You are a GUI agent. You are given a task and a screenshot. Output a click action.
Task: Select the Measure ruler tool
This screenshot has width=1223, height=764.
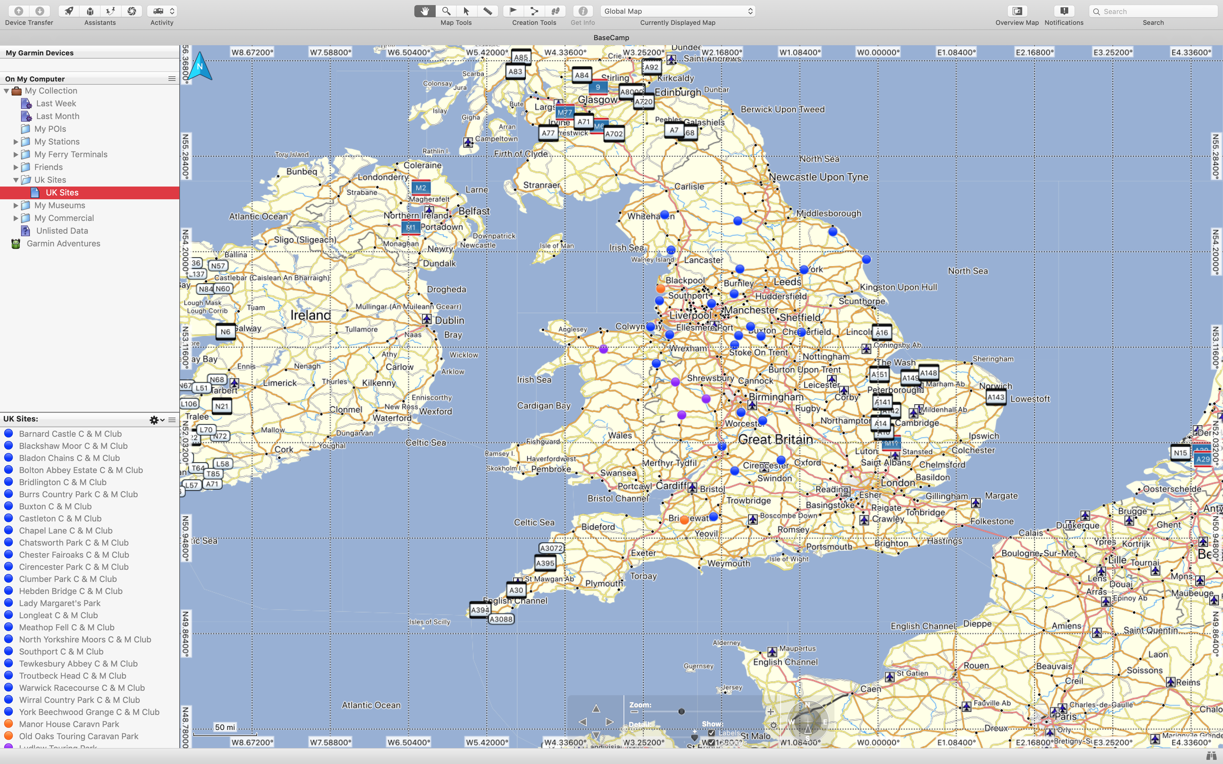[488, 11]
